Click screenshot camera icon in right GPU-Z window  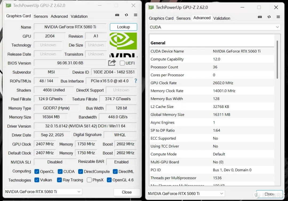(260, 17)
